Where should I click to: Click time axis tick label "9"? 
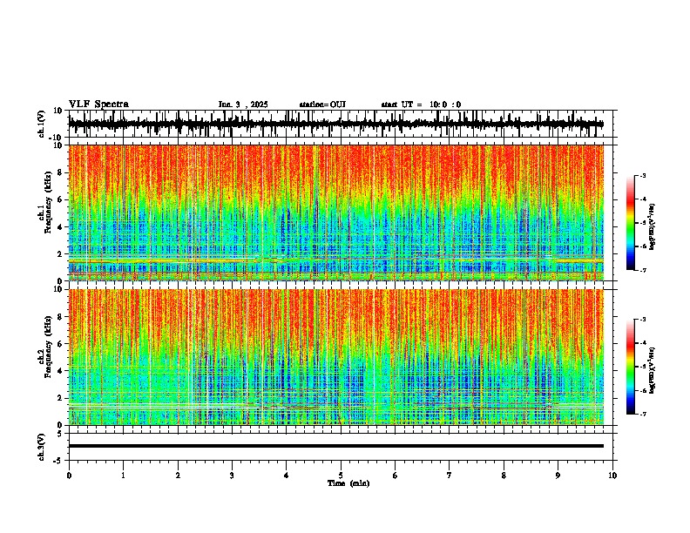click(558, 476)
